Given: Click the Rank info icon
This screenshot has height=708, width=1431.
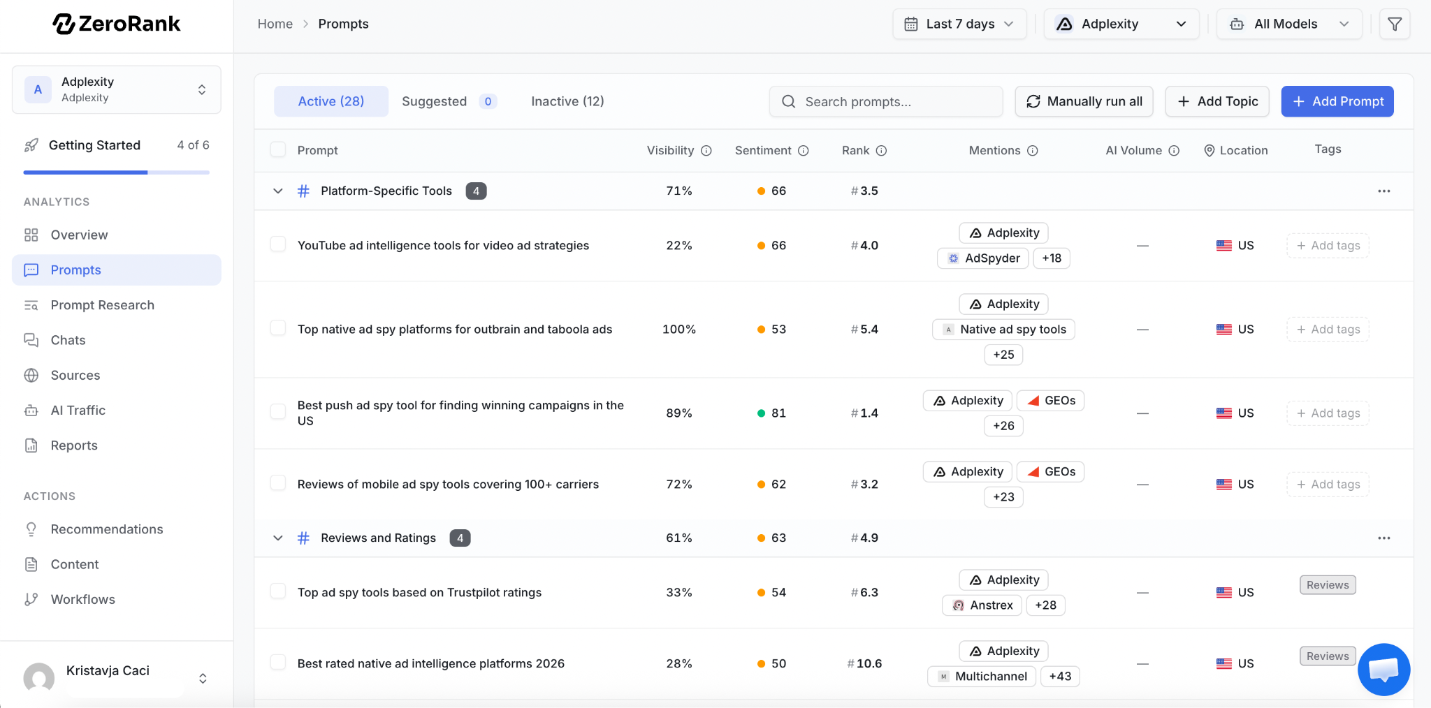Looking at the screenshot, I should tap(882, 151).
